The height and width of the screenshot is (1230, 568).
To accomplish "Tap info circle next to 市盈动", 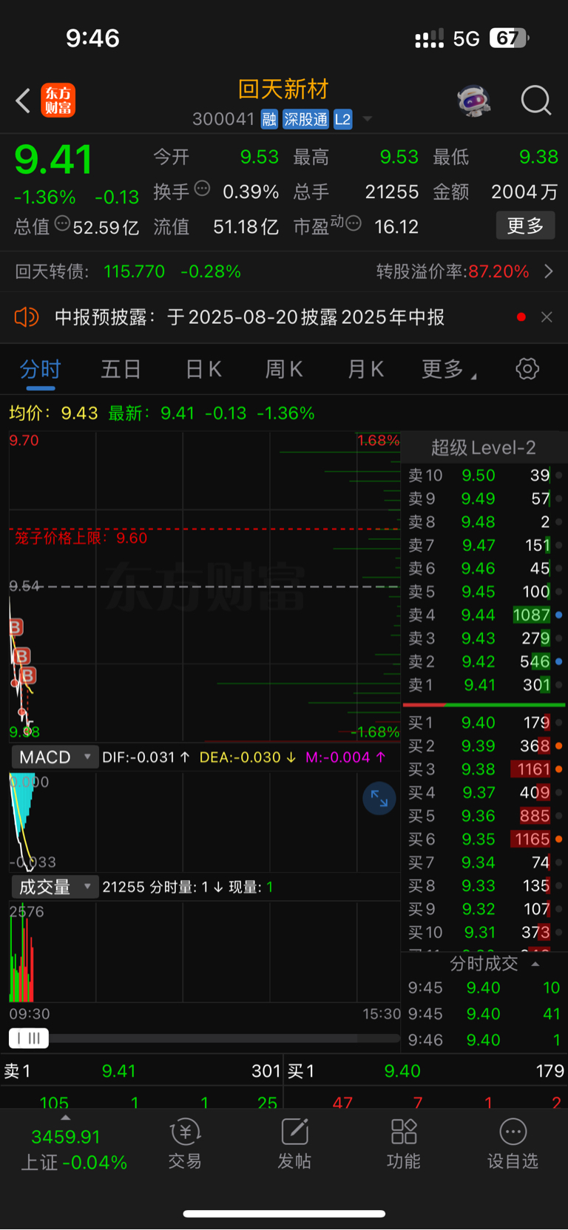I will tap(354, 223).
